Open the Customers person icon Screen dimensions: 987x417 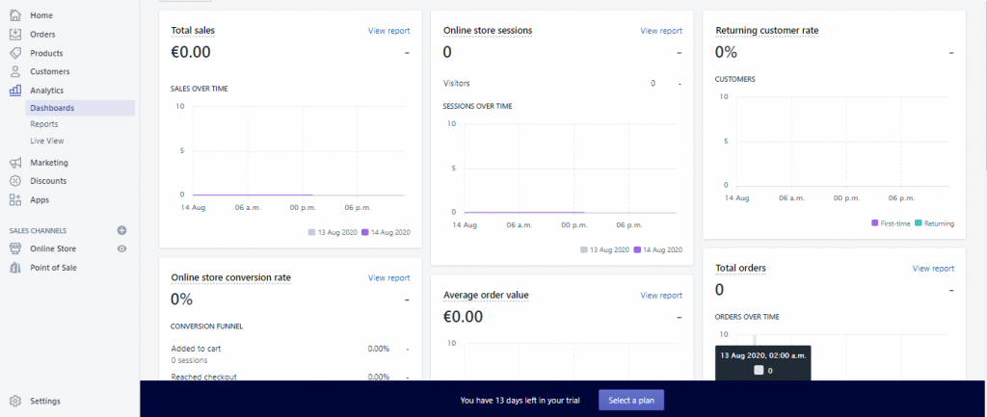tap(15, 71)
